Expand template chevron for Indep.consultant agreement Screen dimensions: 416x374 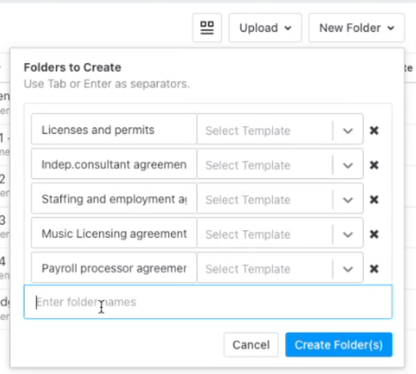tap(348, 165)
